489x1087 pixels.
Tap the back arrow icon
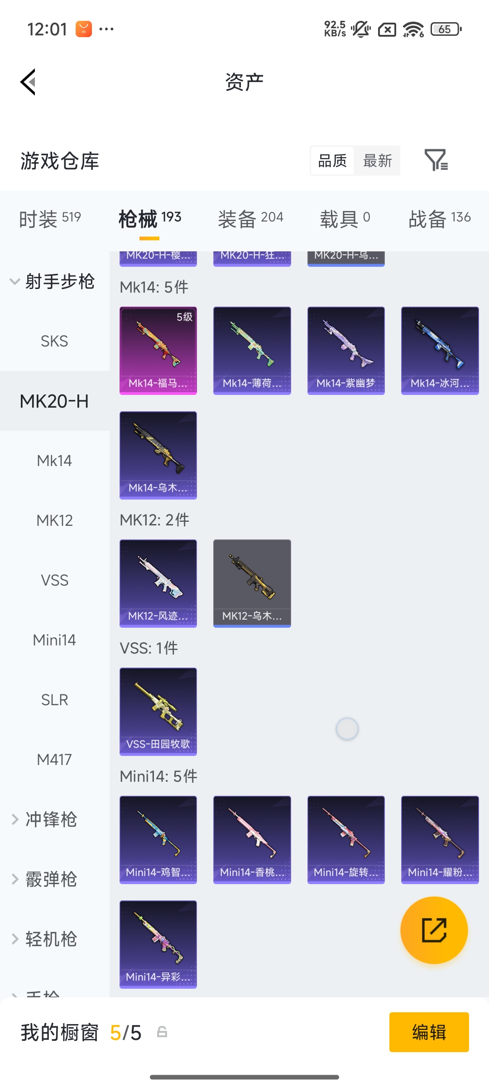click(x=28, y=82)
